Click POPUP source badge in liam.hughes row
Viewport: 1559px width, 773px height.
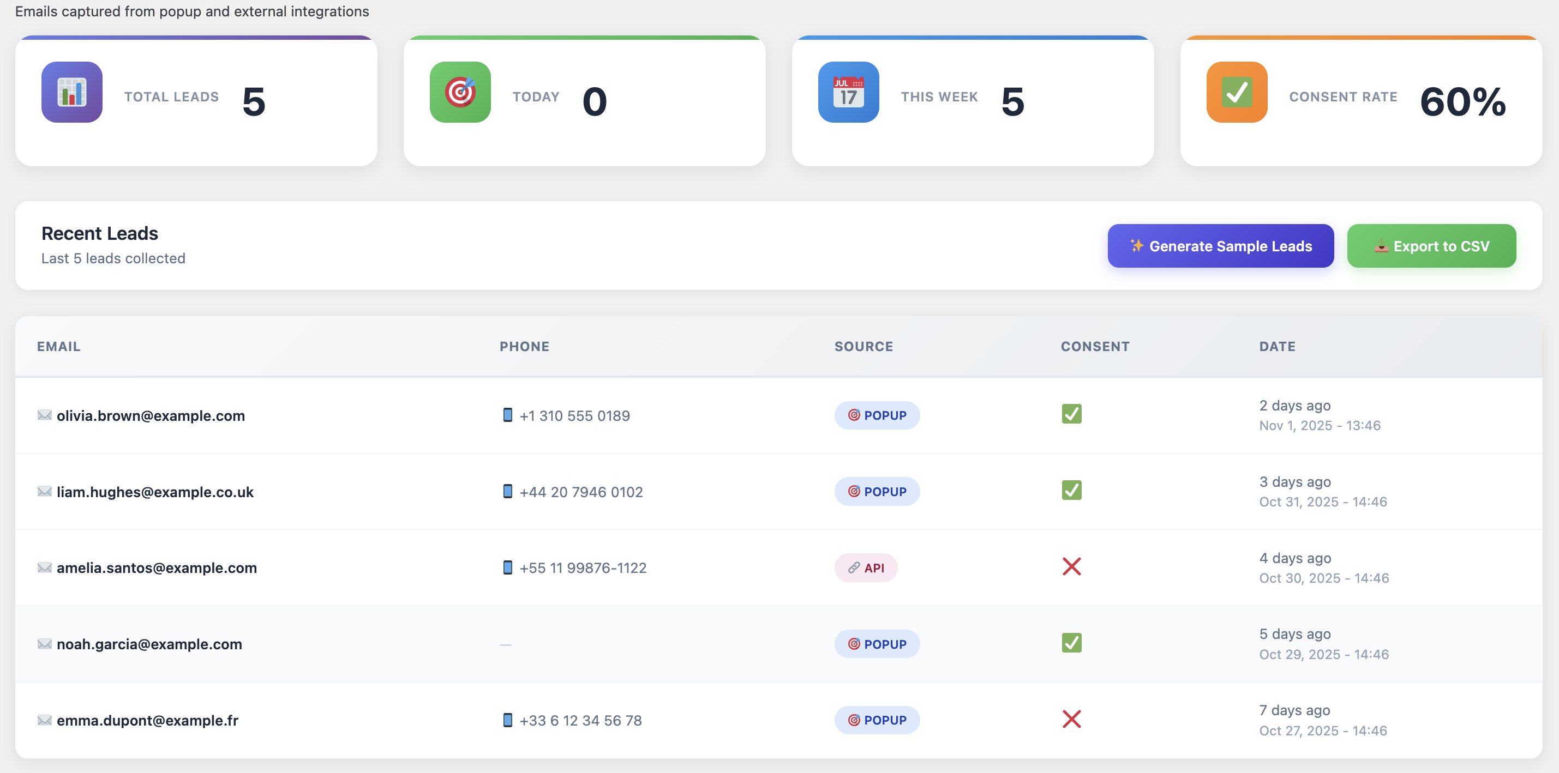point(877,492)
